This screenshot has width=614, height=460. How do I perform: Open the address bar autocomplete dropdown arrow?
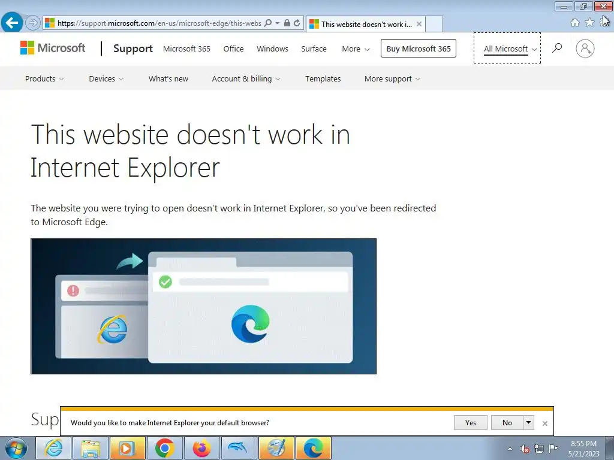277,23
